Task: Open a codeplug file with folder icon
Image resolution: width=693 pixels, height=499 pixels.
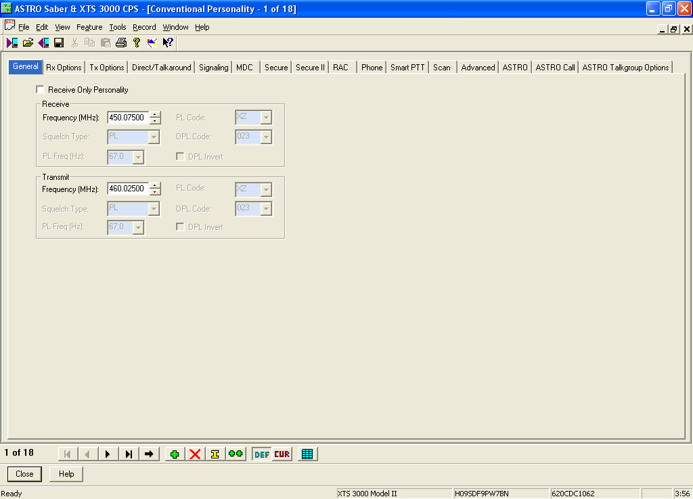Action: click(28, 43)
